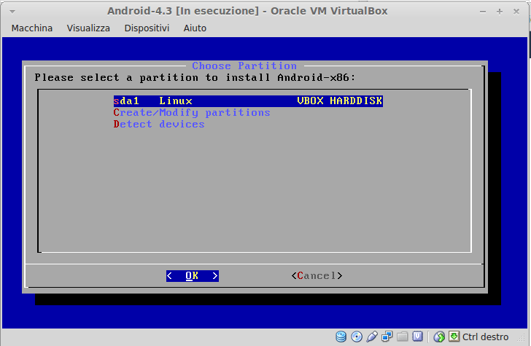Open the window menu arrow in the title bar
The width and height of the screenshot is (531, 346).
click(x=12, y=12)
